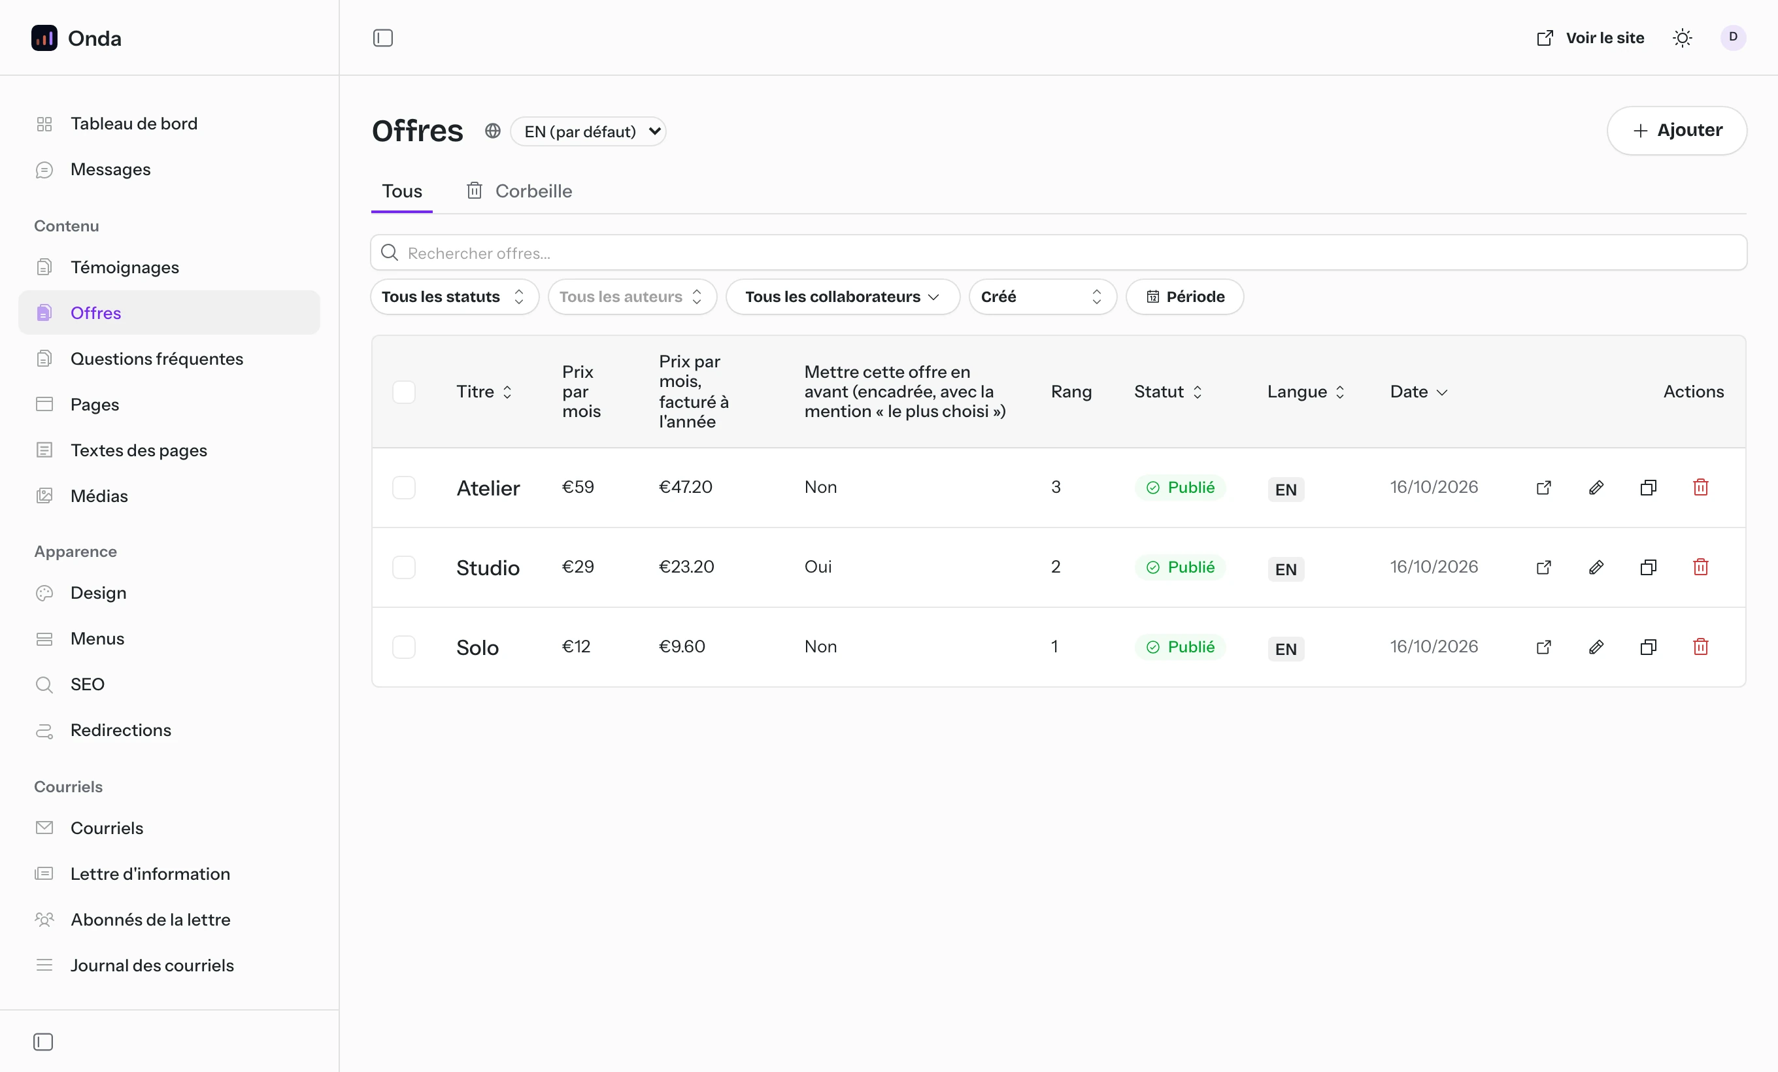Click the Onda logo icon

(44, 37)
